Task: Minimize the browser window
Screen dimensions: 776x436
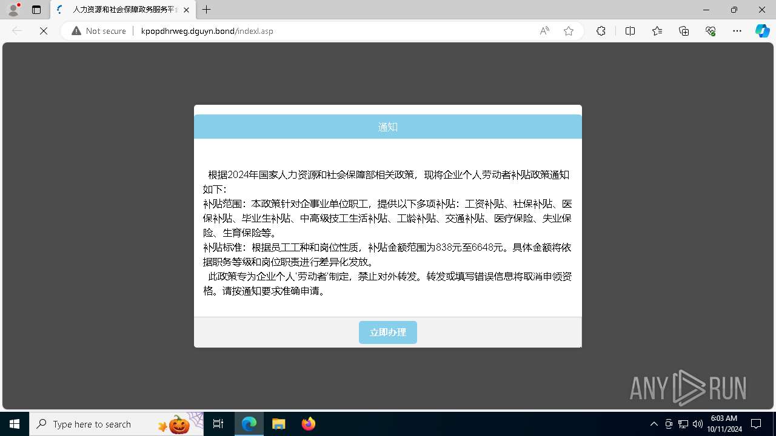Action: coord(706,10)
